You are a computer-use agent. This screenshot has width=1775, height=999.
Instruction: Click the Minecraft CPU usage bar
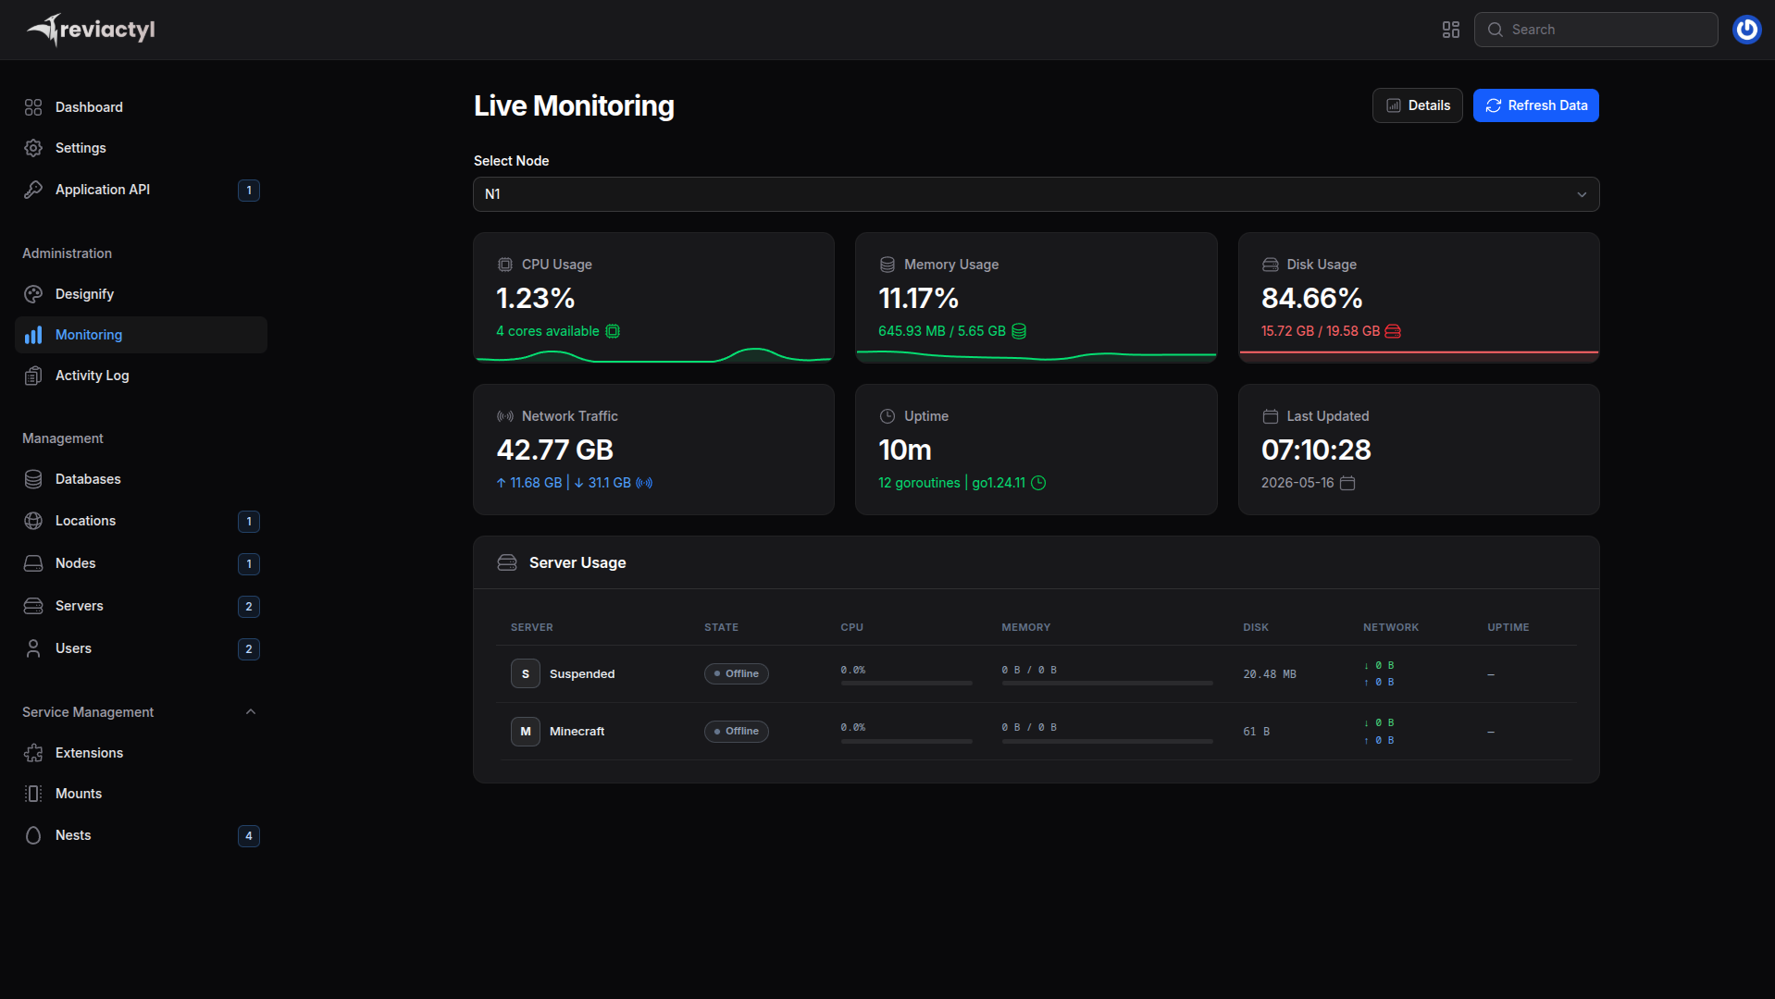tap(906, 741)
